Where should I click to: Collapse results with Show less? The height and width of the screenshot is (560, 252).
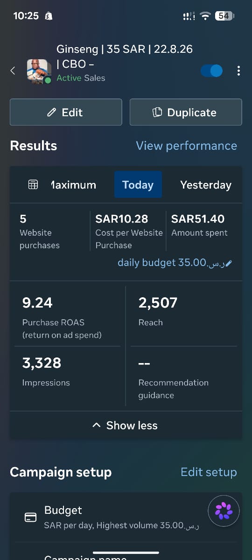coord(126,425)
